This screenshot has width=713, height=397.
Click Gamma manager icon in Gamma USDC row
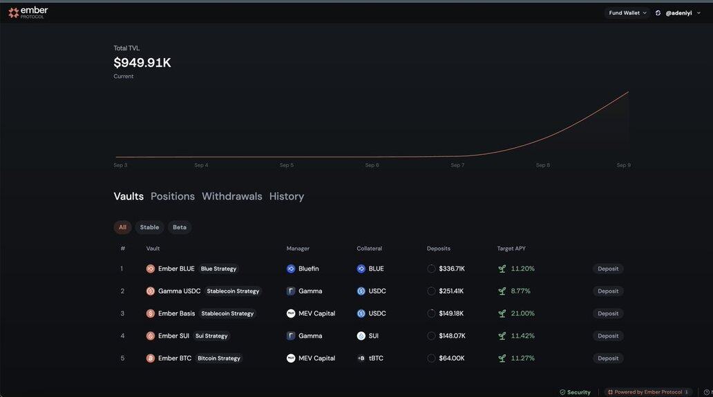291,291
